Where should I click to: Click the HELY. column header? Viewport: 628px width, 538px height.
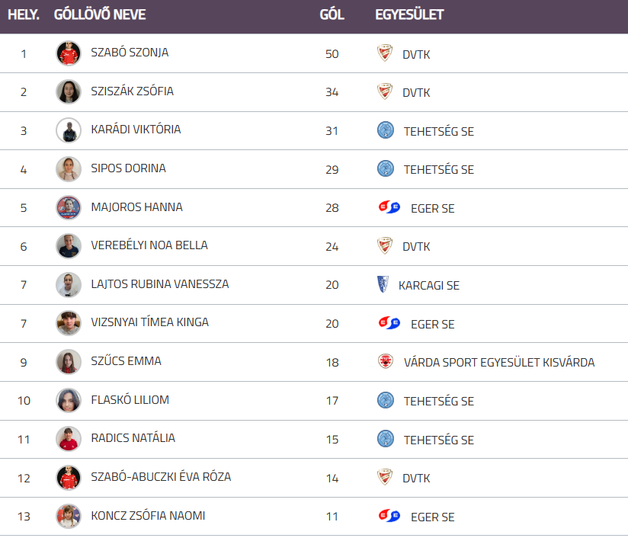tap(24, 14)
